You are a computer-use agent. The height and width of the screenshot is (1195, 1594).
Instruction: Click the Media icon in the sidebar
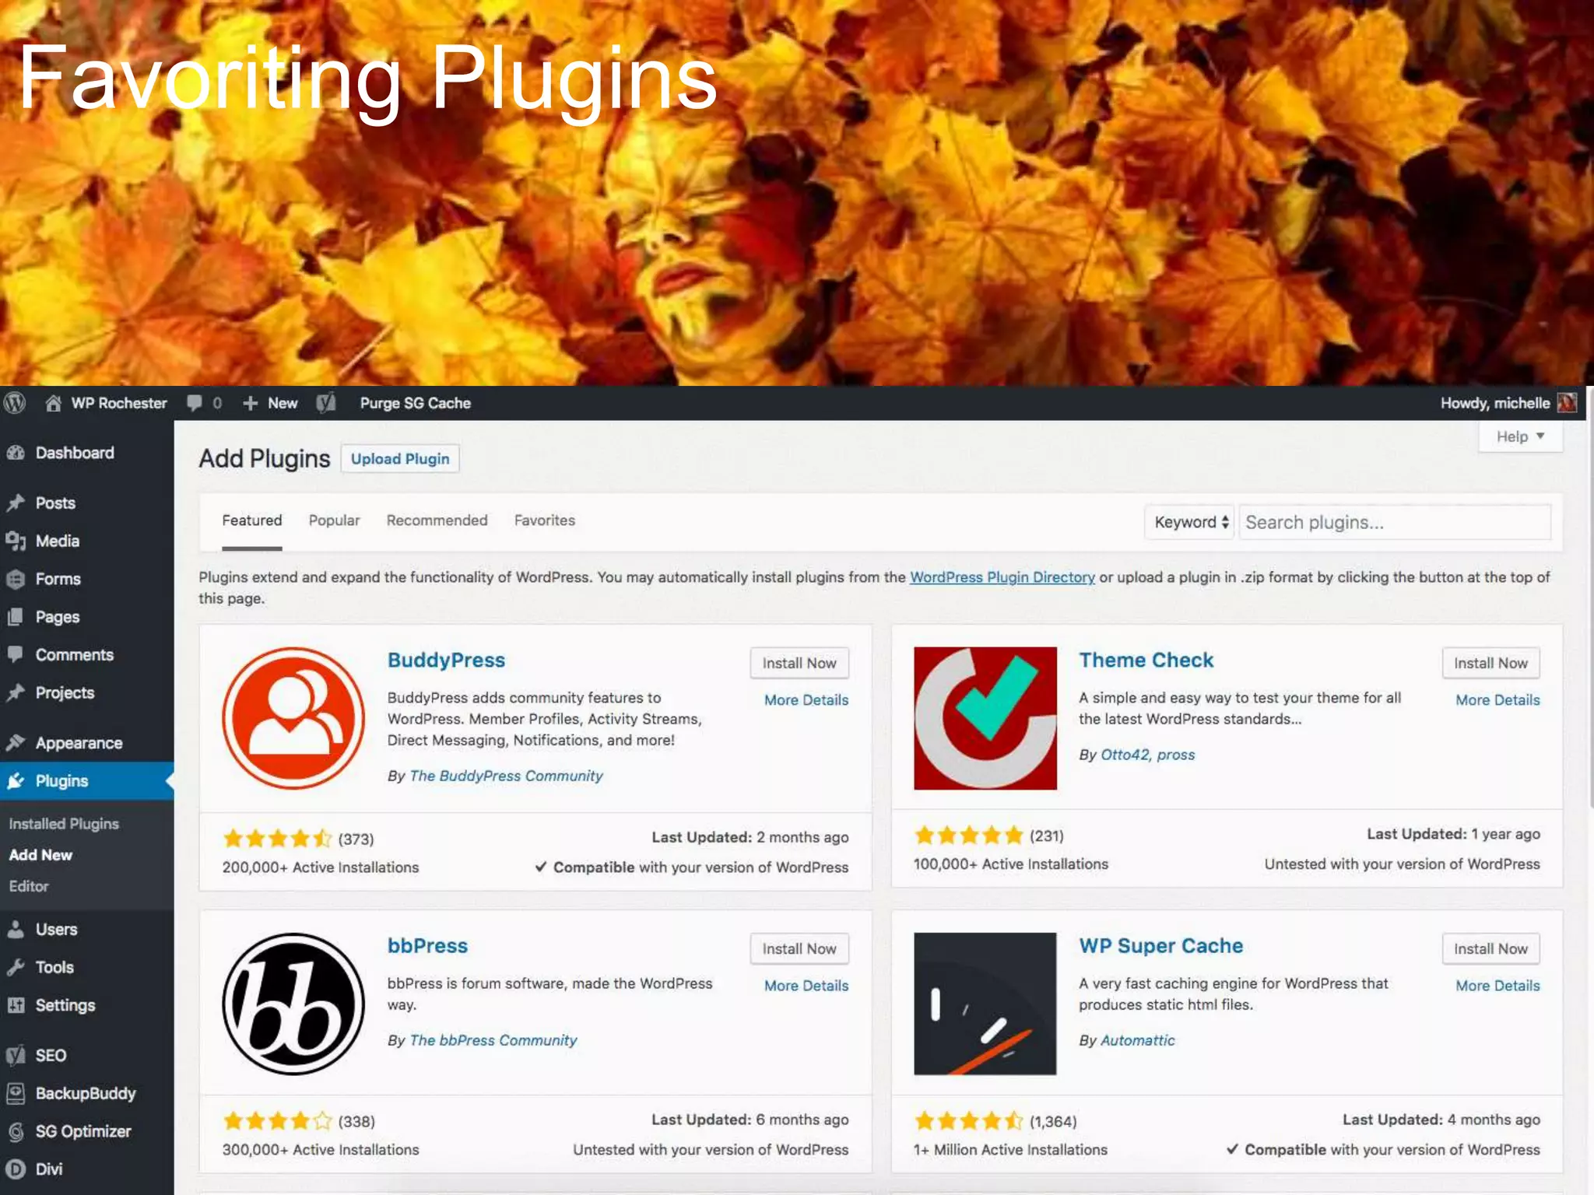[16, 541]
